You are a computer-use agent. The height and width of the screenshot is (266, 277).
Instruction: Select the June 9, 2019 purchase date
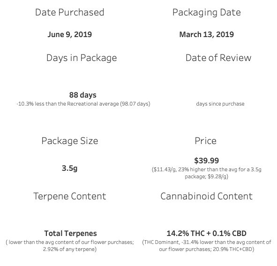(x=70, y=35)
